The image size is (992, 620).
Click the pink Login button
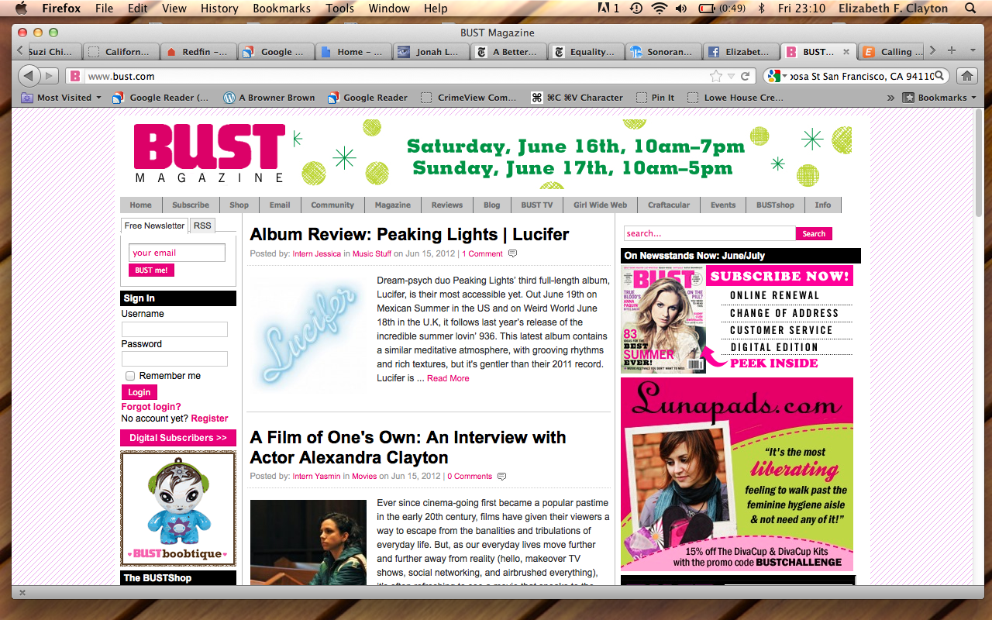point(139,392)
